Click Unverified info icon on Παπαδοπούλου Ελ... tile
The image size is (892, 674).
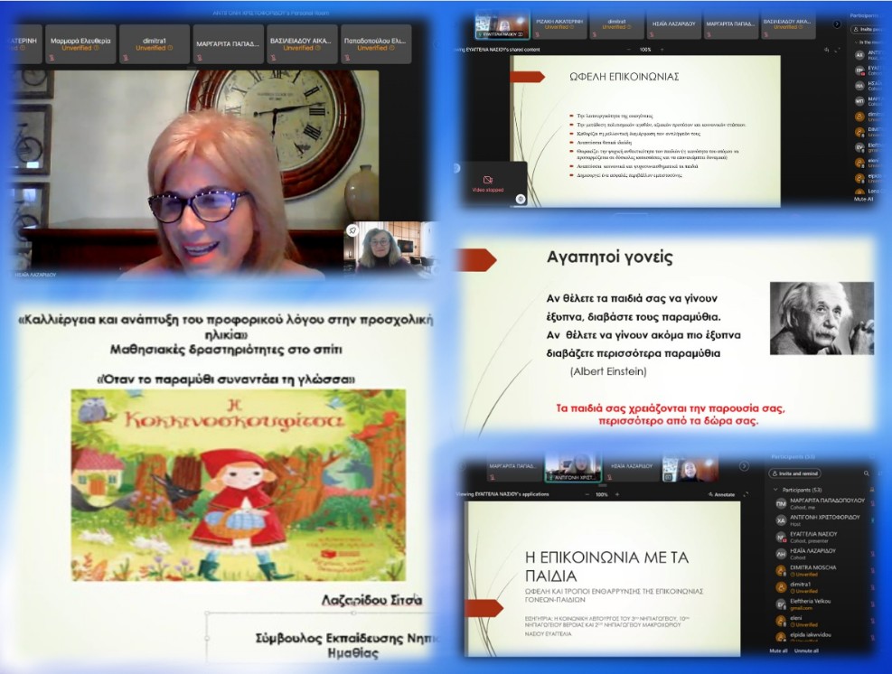(392, 49)
